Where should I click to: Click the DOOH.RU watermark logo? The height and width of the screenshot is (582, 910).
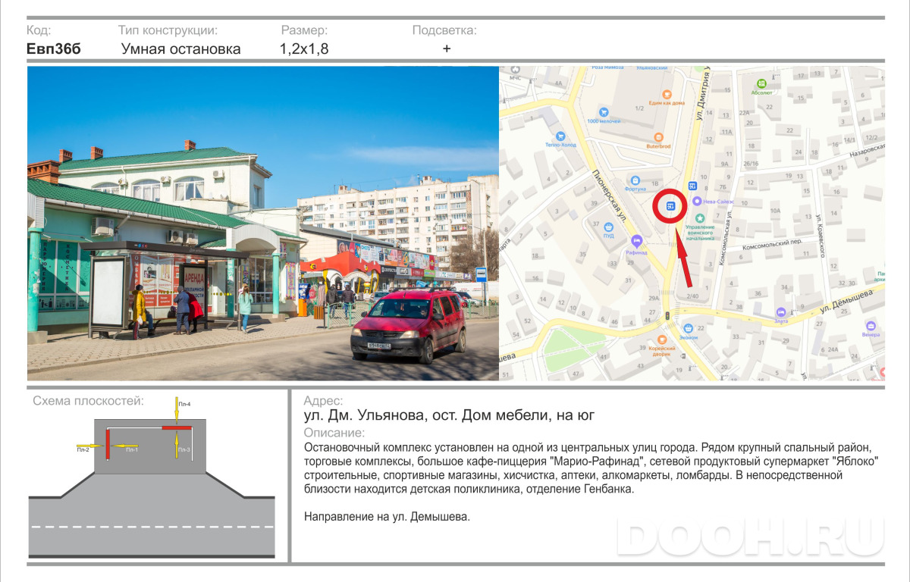(750, 537)
